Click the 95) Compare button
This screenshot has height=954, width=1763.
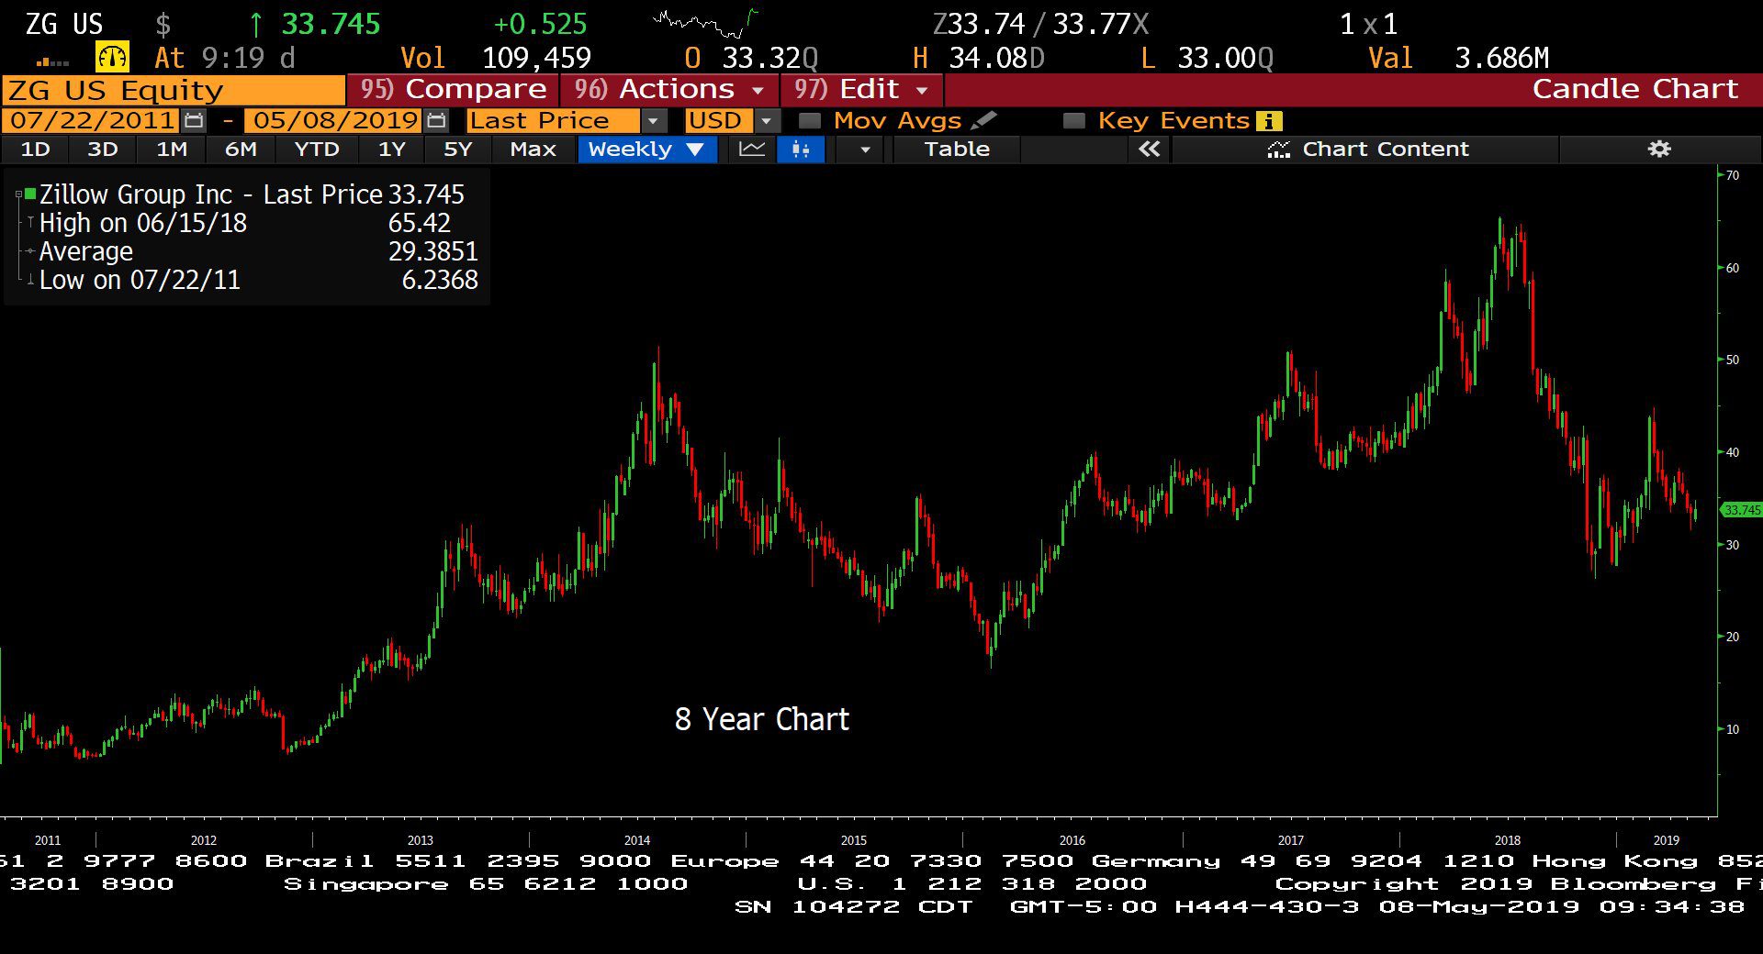pos(454,89)
